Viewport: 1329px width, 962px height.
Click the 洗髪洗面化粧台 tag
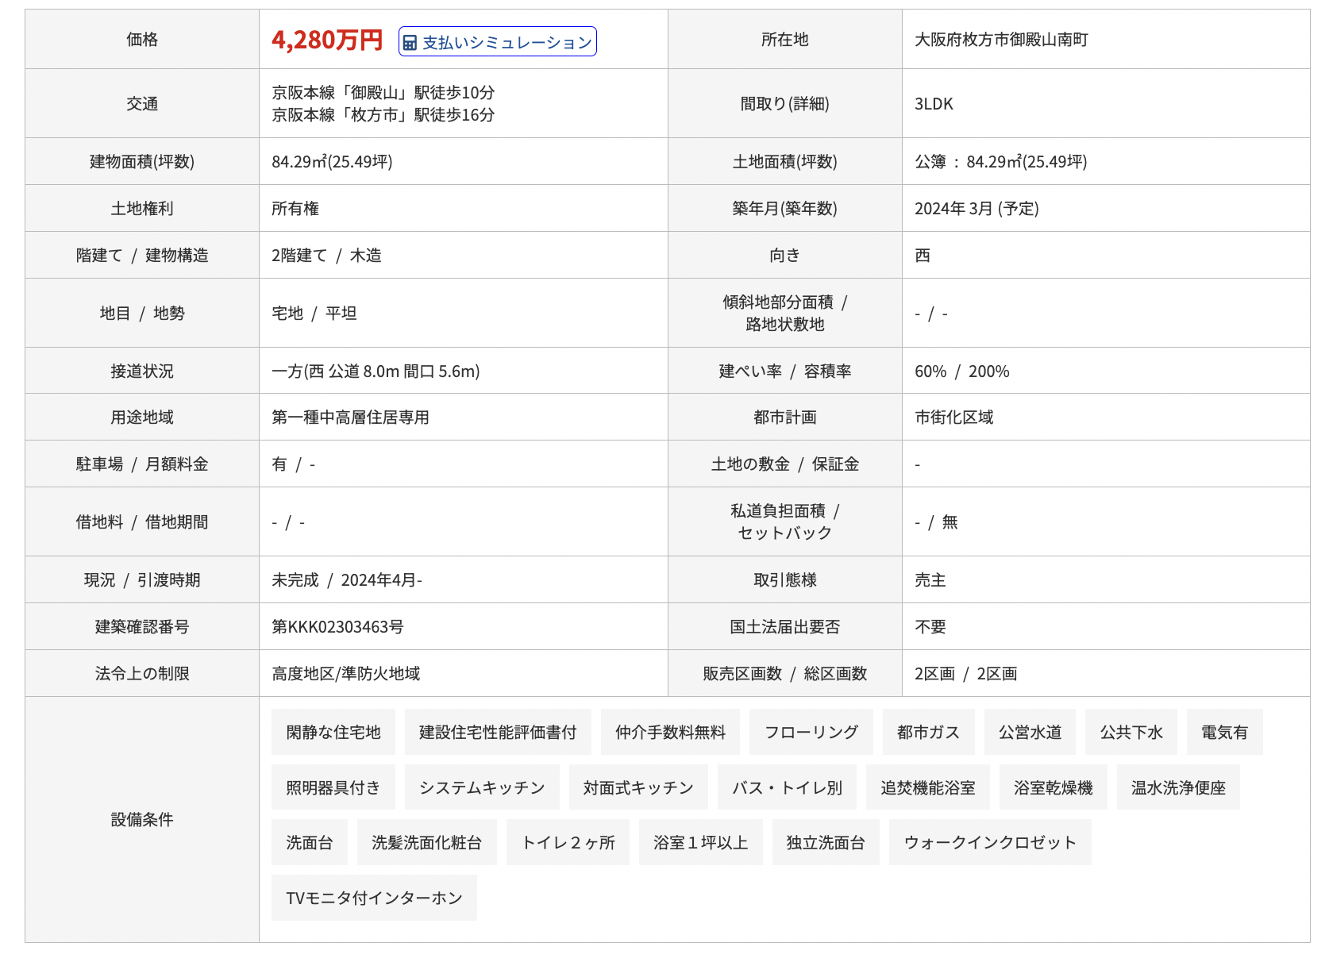coord(426,842)
